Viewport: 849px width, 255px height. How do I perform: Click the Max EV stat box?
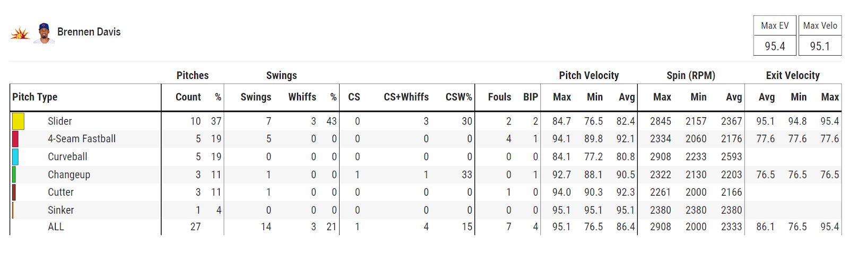775,36
